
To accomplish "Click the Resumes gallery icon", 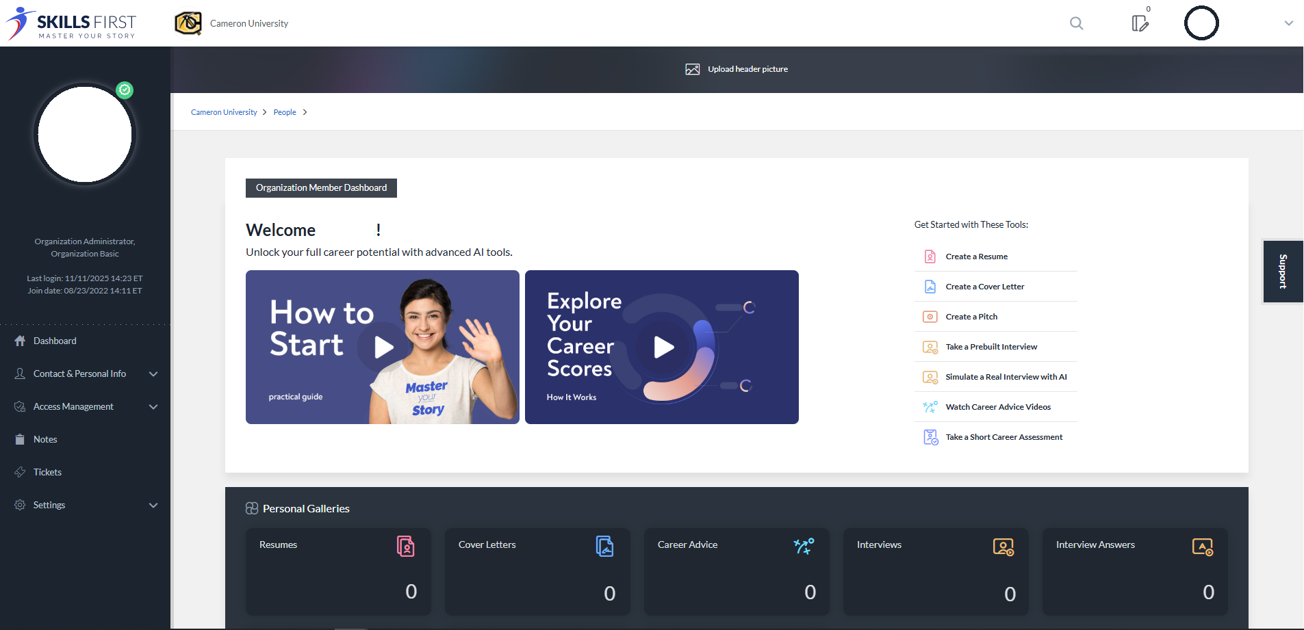I will click(405, 546).
